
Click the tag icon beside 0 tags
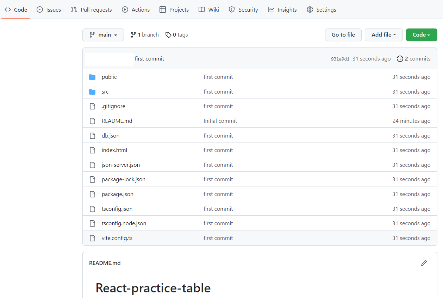(168, 35)
